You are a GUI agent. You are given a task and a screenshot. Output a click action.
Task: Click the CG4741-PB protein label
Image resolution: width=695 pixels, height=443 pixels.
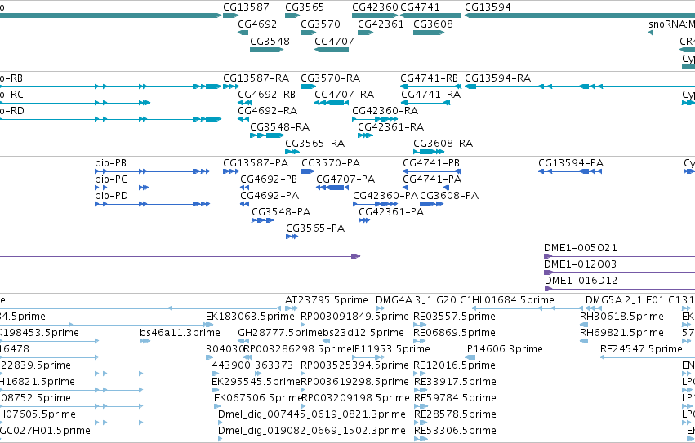(431, 163)
